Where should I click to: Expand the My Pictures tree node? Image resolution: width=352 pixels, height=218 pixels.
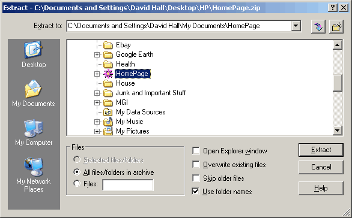point(97,131)
